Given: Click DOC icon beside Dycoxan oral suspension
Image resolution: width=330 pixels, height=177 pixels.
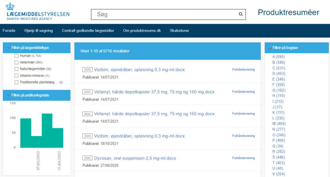Looking at the screenshot, I should coord(87,158).
